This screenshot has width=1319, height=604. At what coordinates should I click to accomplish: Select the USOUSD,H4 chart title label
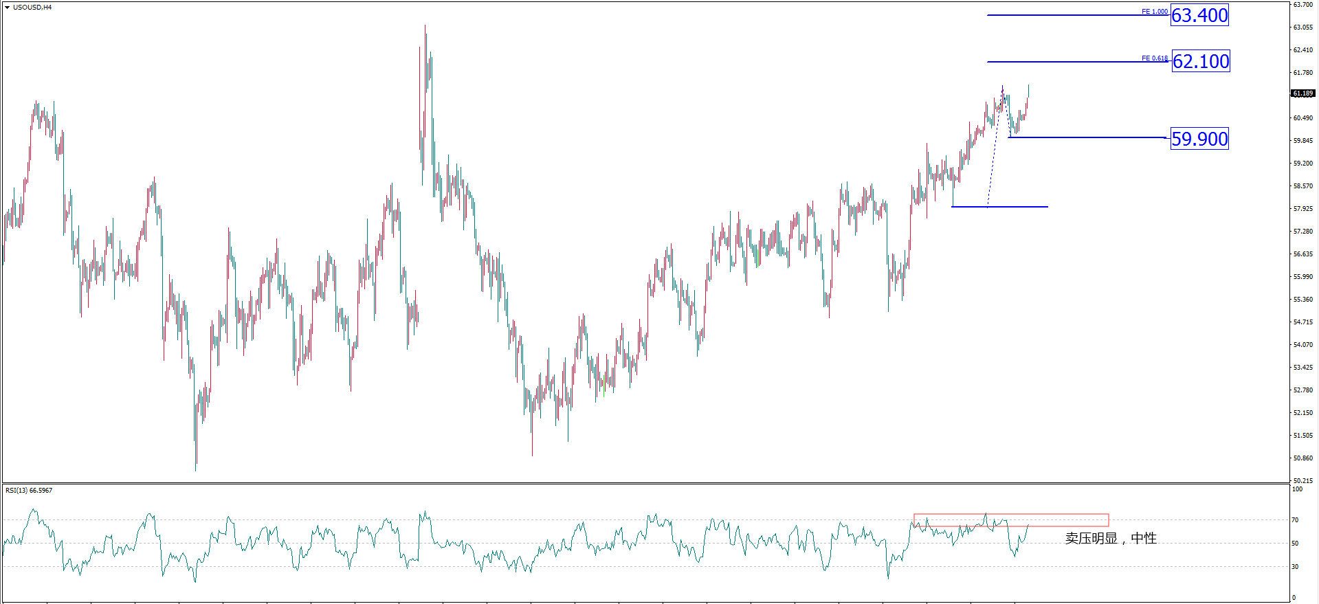[32, 8]
